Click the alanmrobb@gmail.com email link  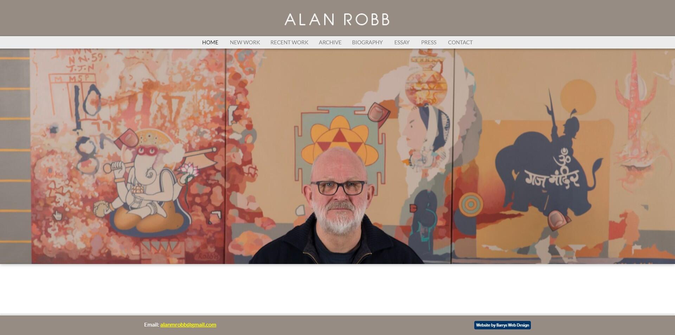(x=188, y=324)
